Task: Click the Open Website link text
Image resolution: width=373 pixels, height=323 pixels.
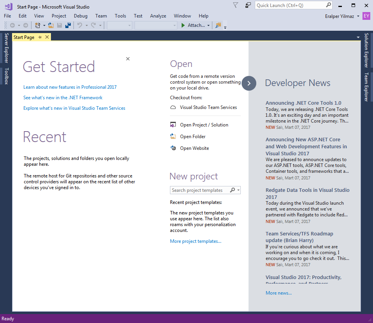Action: (194, 148)
